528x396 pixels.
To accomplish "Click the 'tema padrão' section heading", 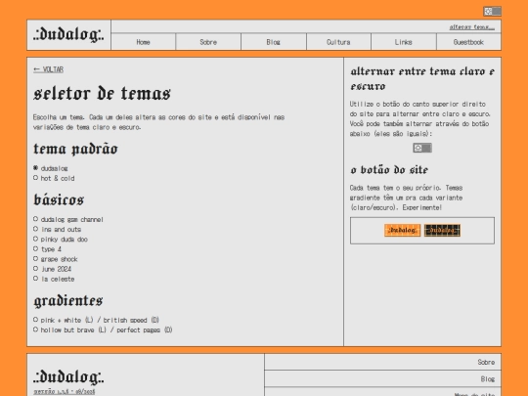I will [x=75, y=150].
